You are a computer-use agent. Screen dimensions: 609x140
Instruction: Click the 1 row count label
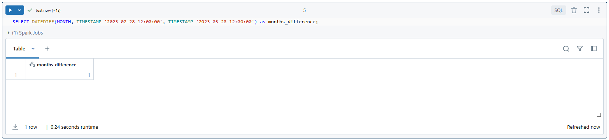pos(31,127)
